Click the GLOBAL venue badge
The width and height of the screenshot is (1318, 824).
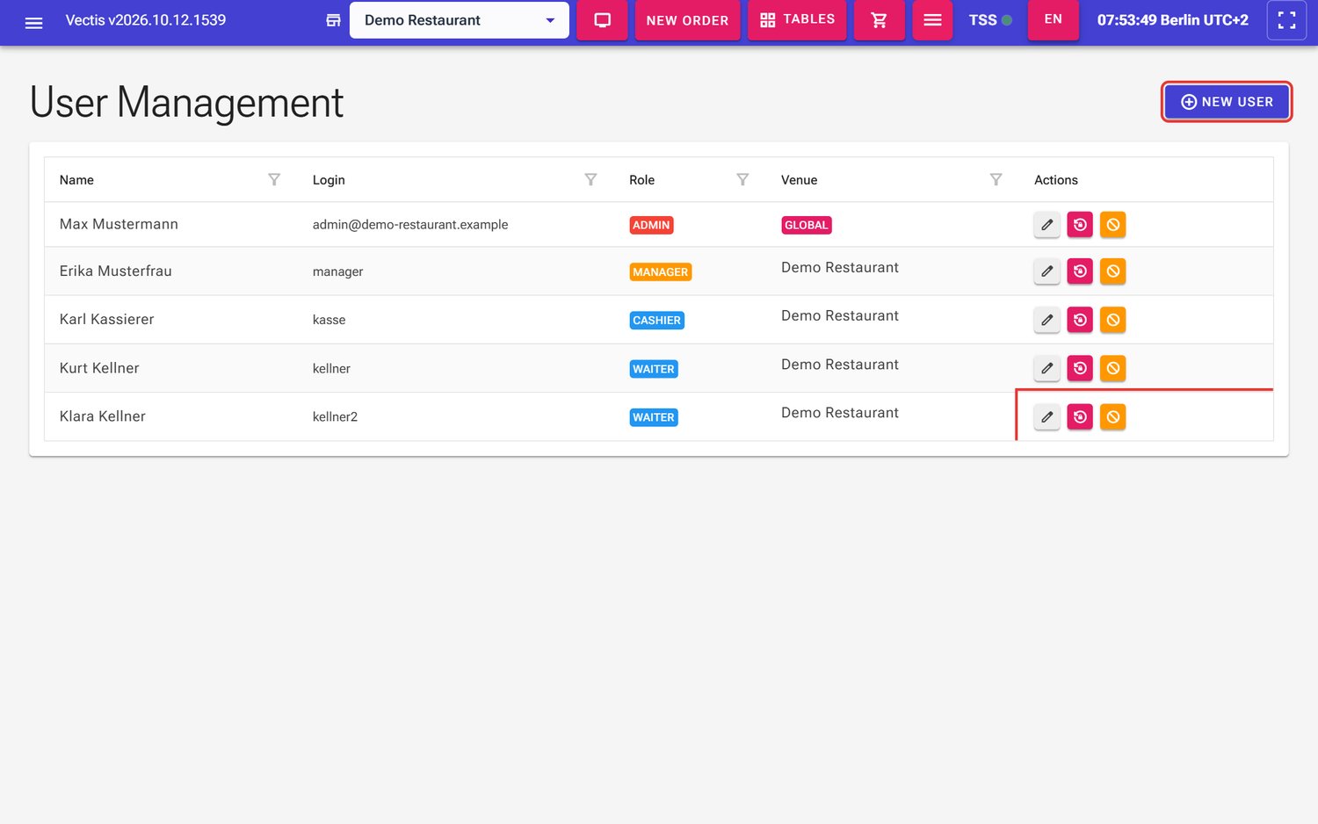click(806, 225)
